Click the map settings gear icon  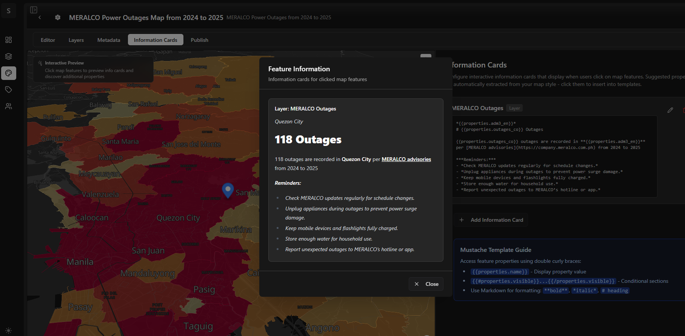point(58,17)
